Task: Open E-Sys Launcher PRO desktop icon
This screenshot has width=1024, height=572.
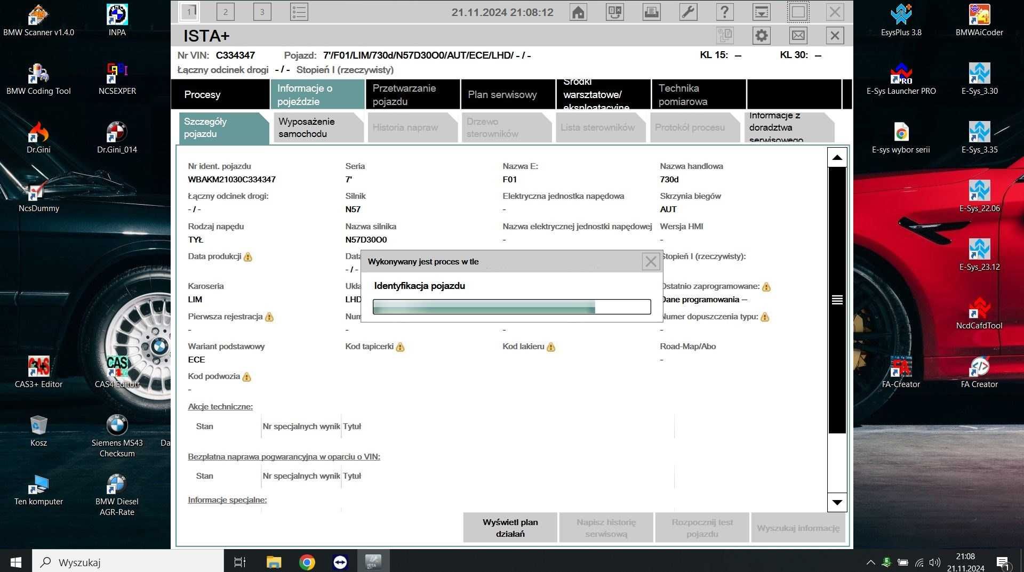Action: pyautogui.click(x=901, y=79)
